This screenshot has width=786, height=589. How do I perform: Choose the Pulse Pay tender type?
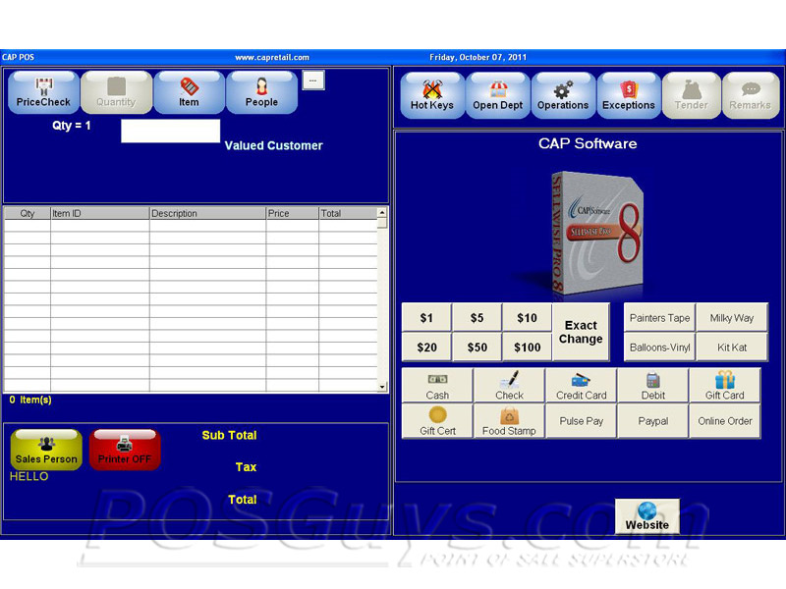581,421
